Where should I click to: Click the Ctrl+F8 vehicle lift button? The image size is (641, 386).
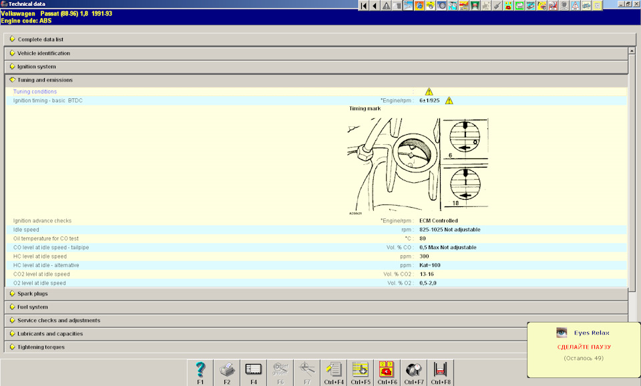441,373
